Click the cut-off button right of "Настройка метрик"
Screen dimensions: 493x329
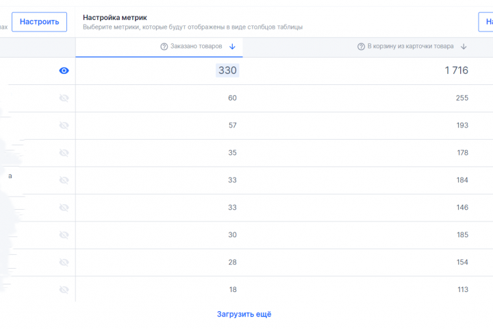(485, 22)
